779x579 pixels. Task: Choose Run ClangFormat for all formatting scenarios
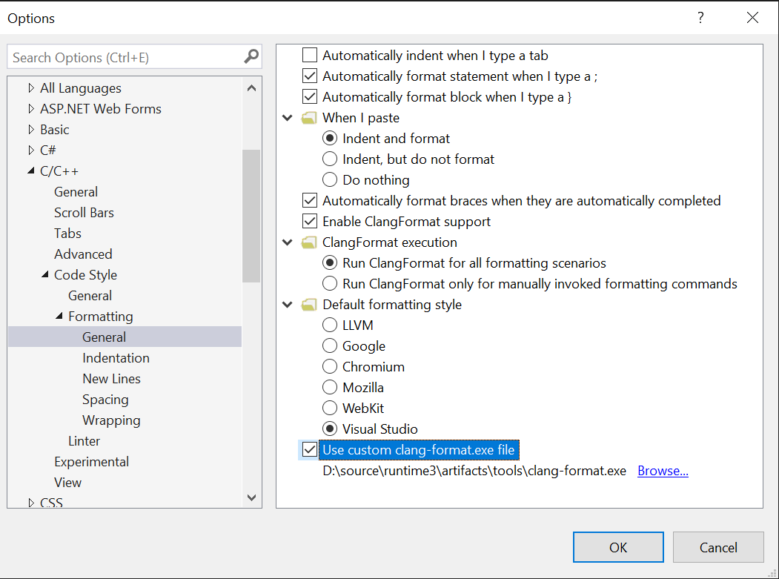coord(330,263)
